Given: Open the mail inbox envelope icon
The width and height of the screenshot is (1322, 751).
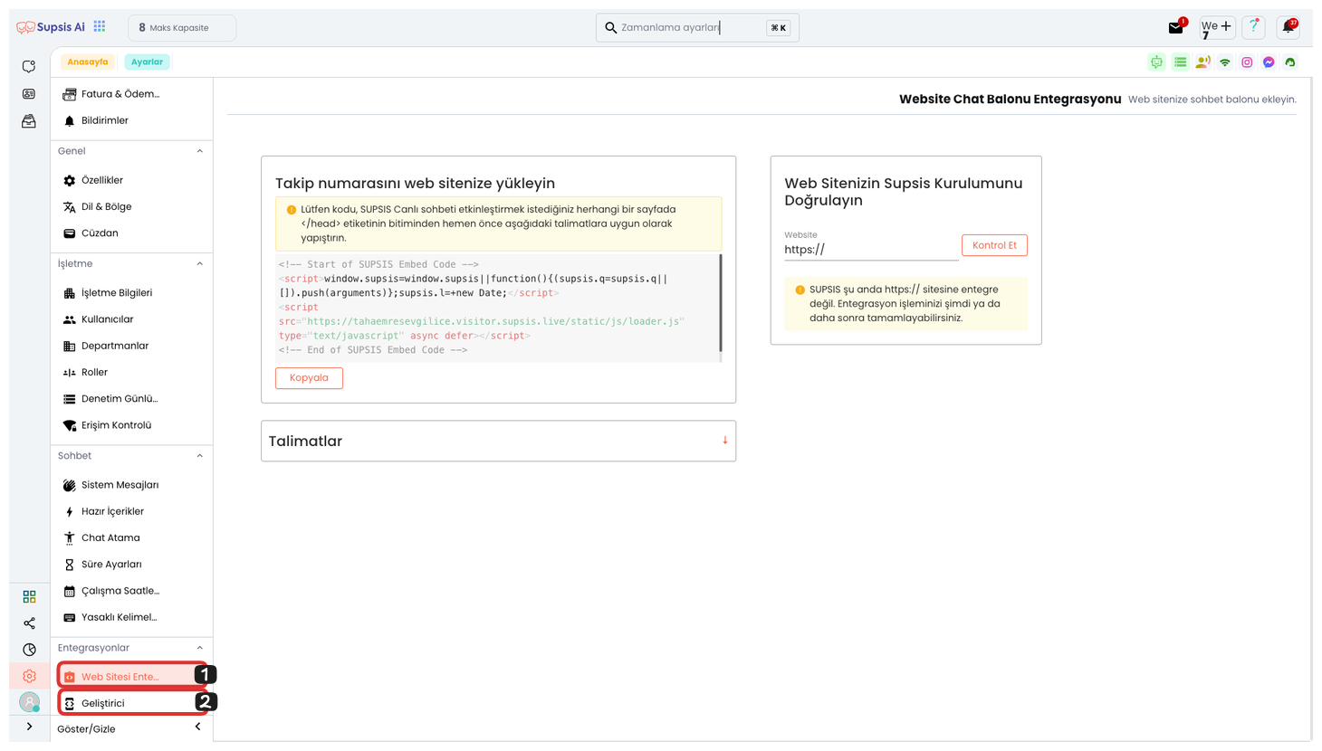Looking at the screenshot, I should click(x=1175, y=27).
